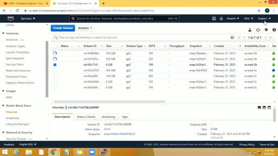Refresh the volumes list

point(258,30)
